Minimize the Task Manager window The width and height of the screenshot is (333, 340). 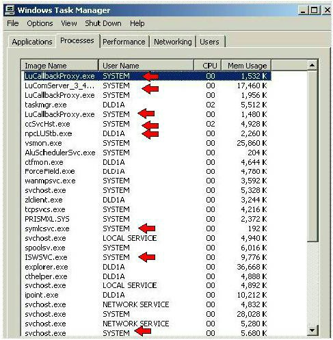(x=303, y=10)
